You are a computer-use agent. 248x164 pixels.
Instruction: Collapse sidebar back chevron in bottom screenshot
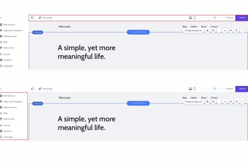(x=1, y=89)
